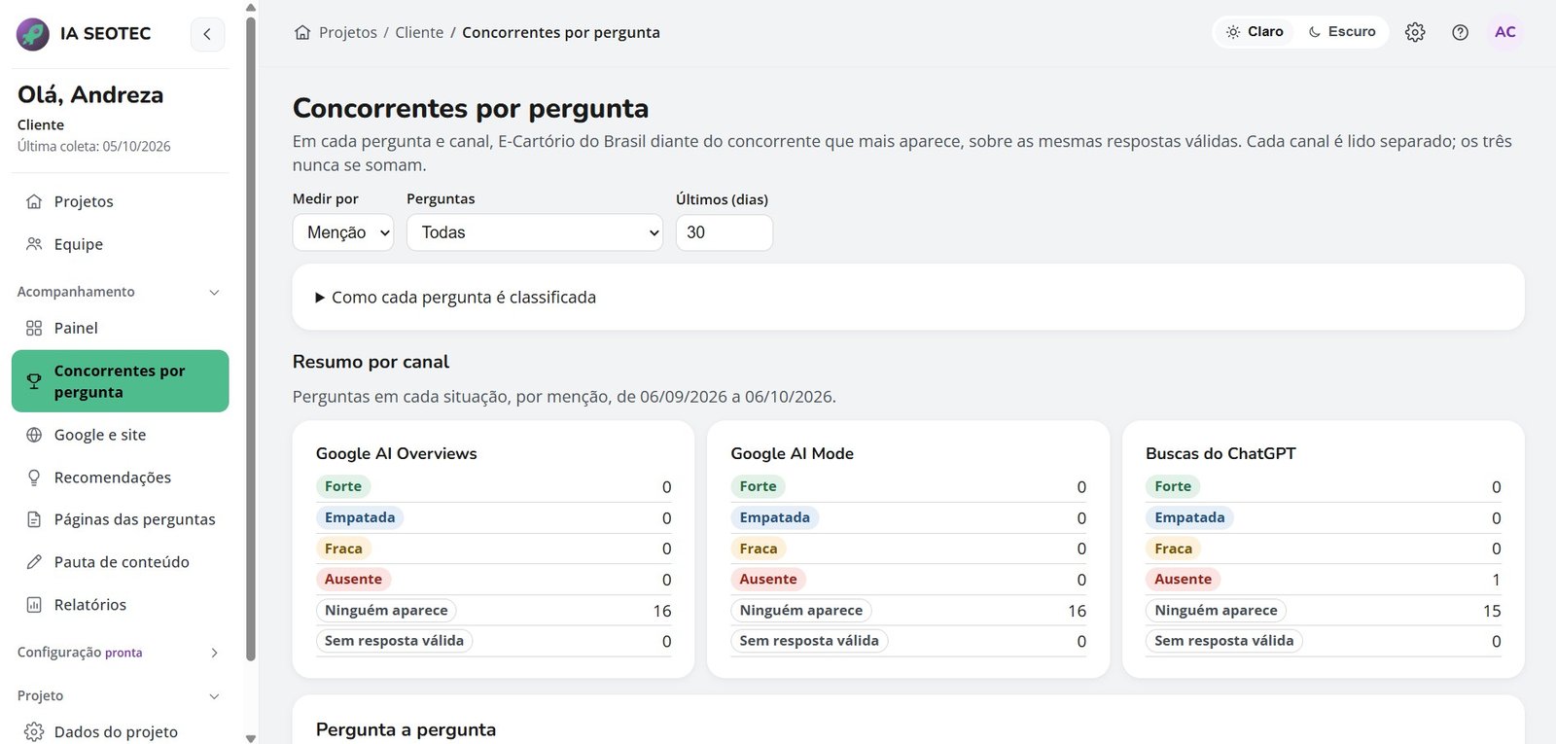Open the Medir por dropdown showing Menção

(x=343, y=232)
